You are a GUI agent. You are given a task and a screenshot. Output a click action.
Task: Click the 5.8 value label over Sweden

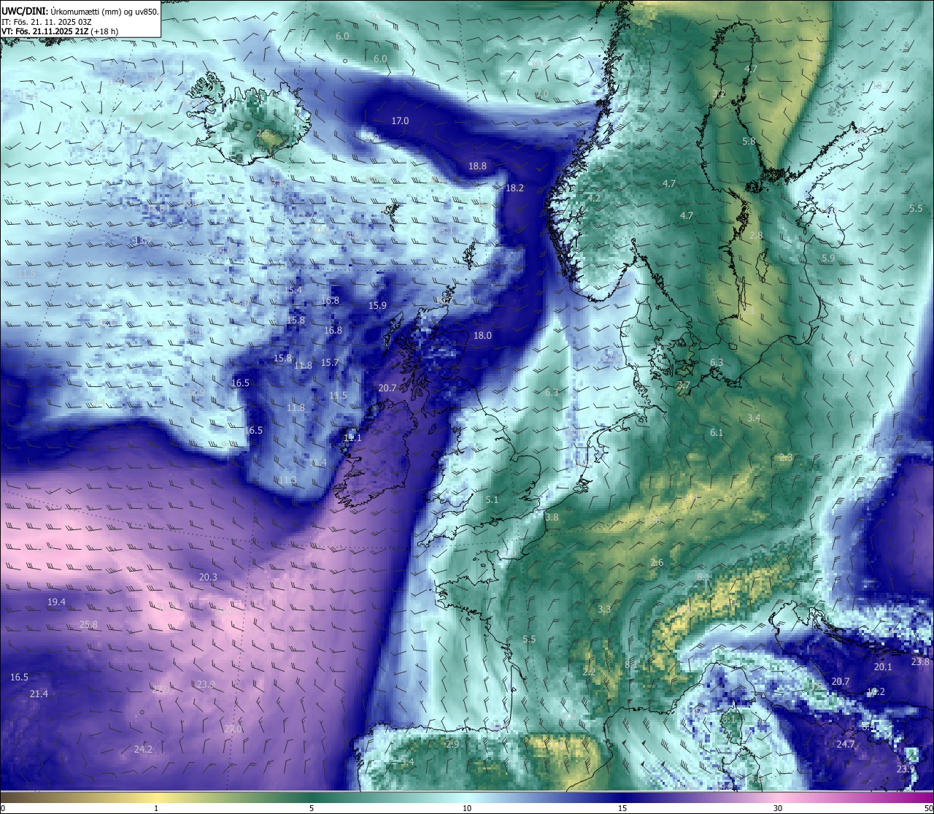(x=749, y=142)
